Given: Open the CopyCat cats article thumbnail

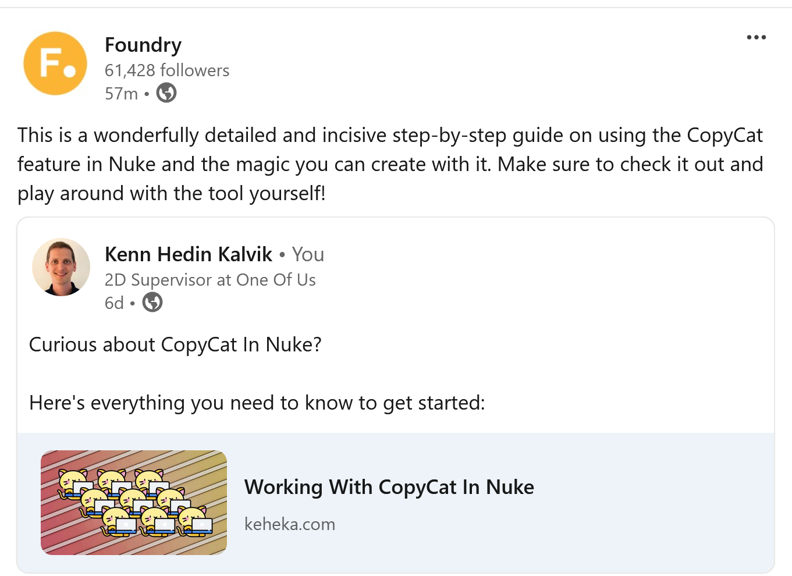Looking at the screenshot, I should coord(134,503).
